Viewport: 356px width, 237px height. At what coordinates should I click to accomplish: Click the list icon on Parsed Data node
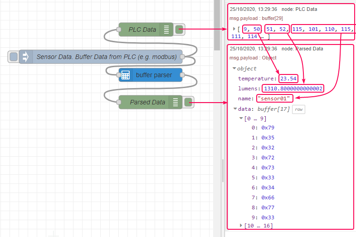click(175, 102)
